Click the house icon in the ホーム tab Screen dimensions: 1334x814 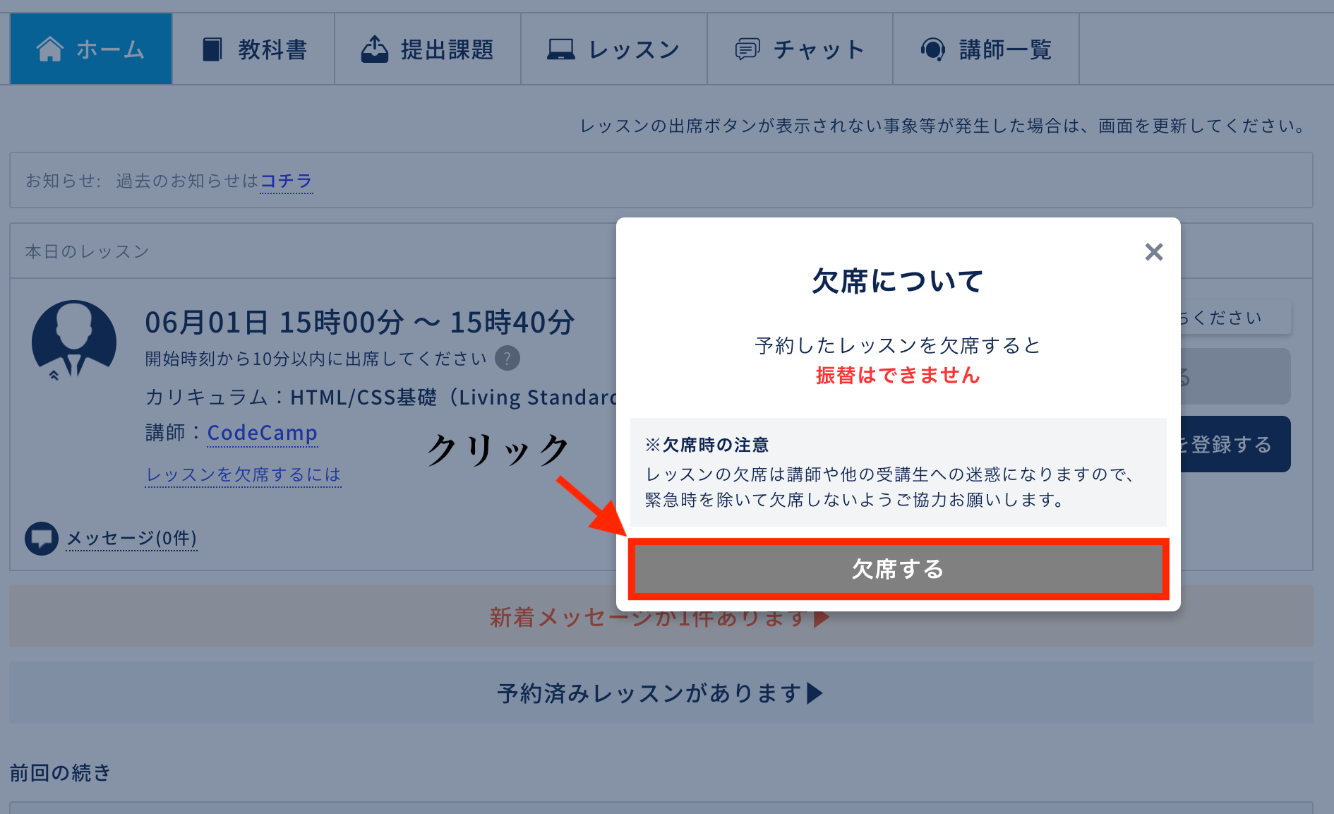click(49, 49)
